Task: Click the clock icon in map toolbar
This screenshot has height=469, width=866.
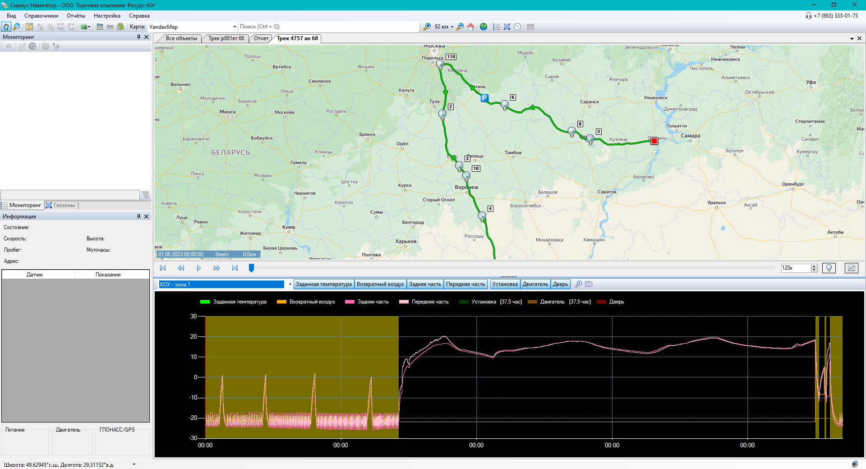Action: (x=517, y=27)
